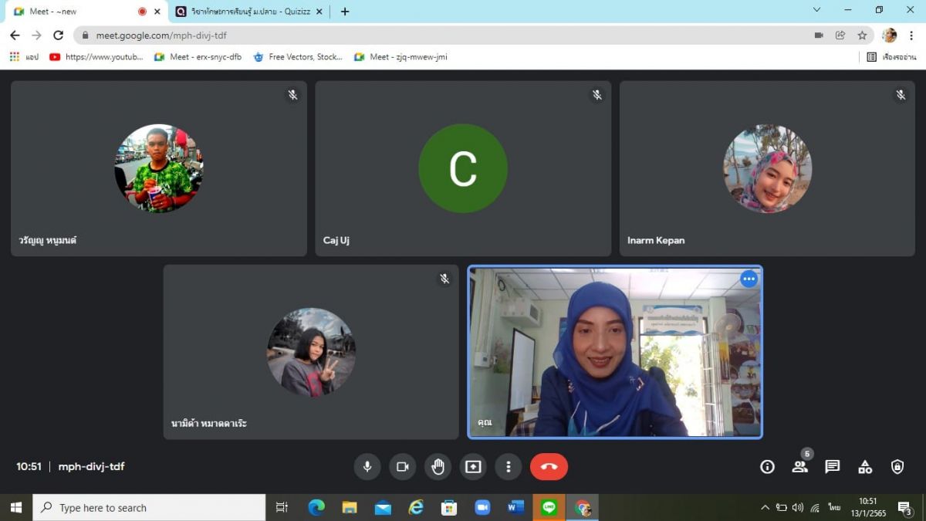The image size is (926, 521).
Task: Open the host controls shield icon
Action: pyautogui.click(x=897, y=467)
